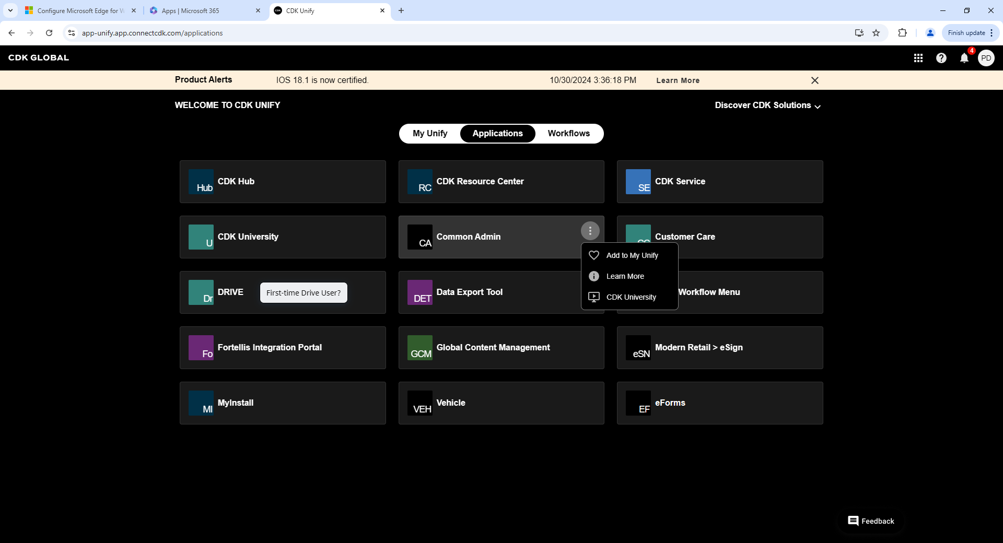Open the PD user profile avatar
Screen dimensions: 1003x543
click(x=986, y=58)
